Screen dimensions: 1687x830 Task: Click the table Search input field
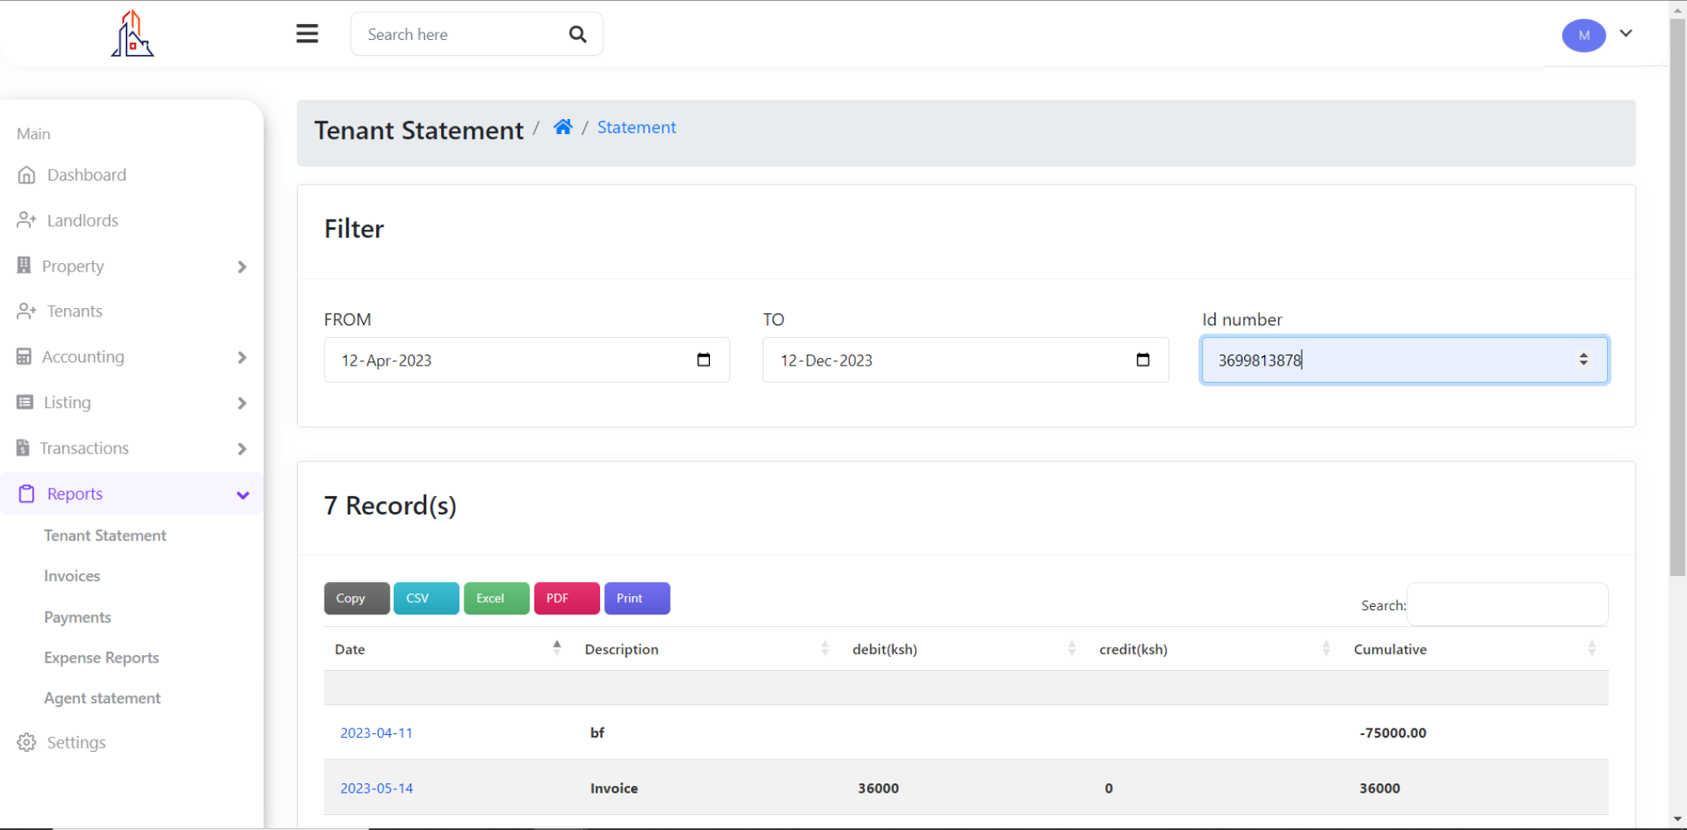[1507, 604]
